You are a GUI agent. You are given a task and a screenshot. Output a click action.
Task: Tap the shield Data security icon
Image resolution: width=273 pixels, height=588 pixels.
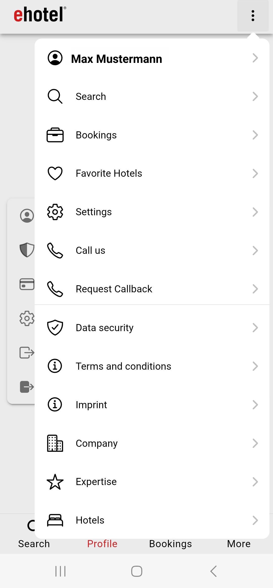click(55, 328)
